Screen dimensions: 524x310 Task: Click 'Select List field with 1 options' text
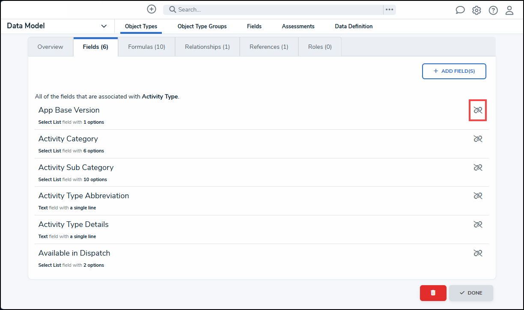(x=71, y=122)
